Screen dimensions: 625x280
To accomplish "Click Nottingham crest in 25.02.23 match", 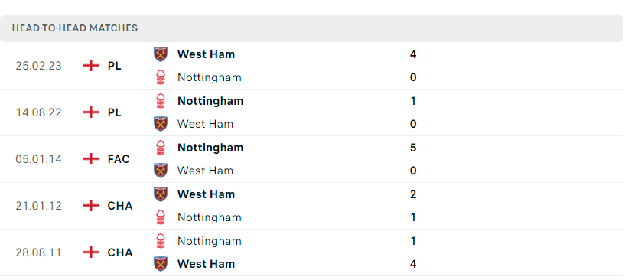I will coord(161,77).
